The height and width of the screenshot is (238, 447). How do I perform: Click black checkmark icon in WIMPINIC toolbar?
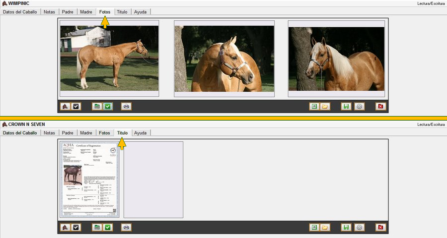click(x=76, y=107)
